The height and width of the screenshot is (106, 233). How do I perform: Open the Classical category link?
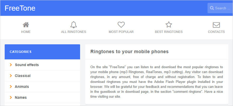point(23,76)
